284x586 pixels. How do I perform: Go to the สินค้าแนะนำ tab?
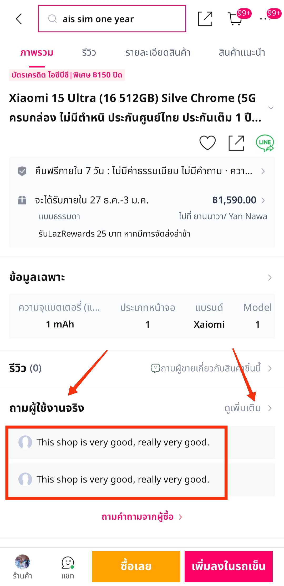[242, 53]
